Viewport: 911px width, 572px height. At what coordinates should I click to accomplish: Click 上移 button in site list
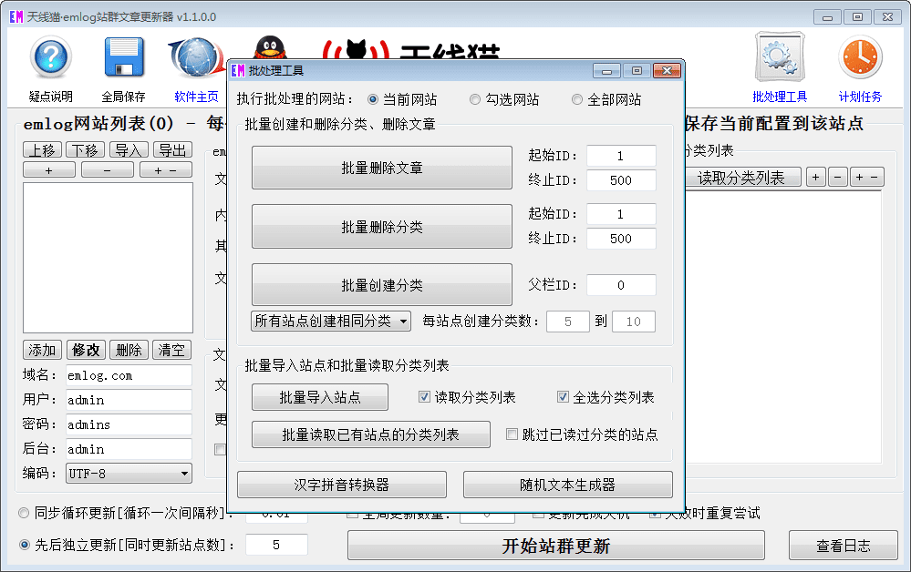pos(43,150)
